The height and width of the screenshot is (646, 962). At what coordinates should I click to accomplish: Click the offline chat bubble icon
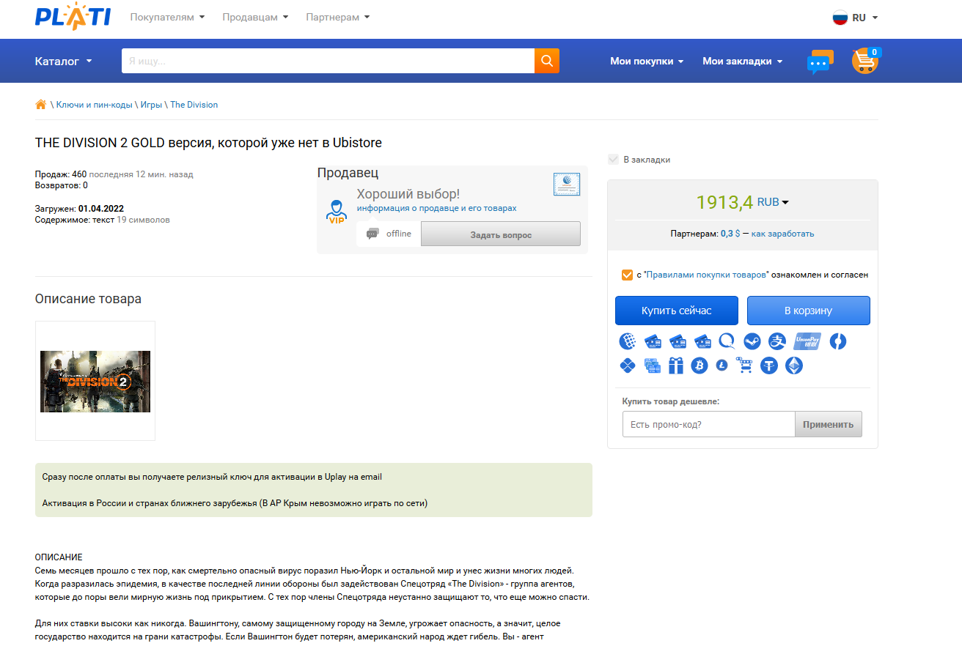[x=372, y=234]
